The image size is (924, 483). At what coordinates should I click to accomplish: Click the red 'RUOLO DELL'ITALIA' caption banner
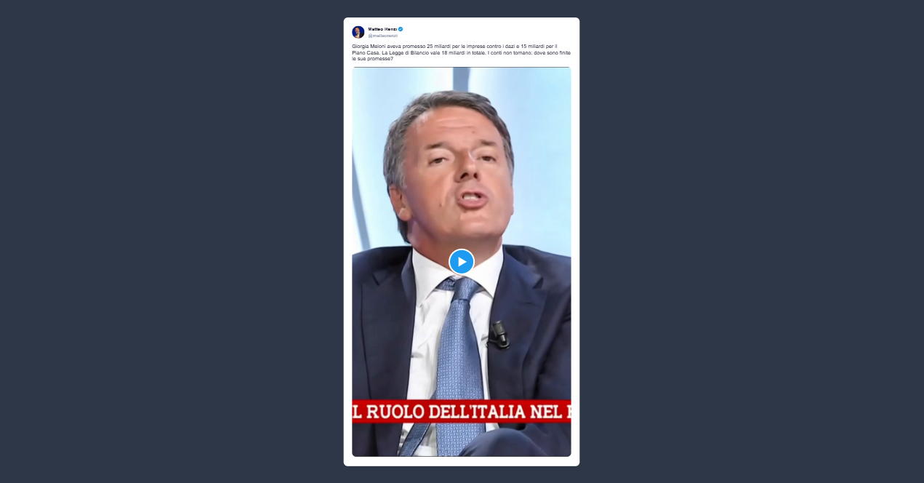point(462,412)
